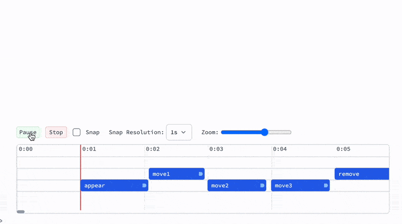The height and width of the screenshot is (224, 402).
Task: Pause the timeline playback
Action: click(x=28, y=132)
